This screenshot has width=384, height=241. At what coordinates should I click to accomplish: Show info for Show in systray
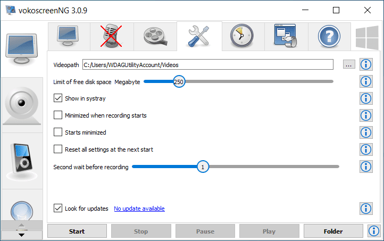click(x=366, y=98)
